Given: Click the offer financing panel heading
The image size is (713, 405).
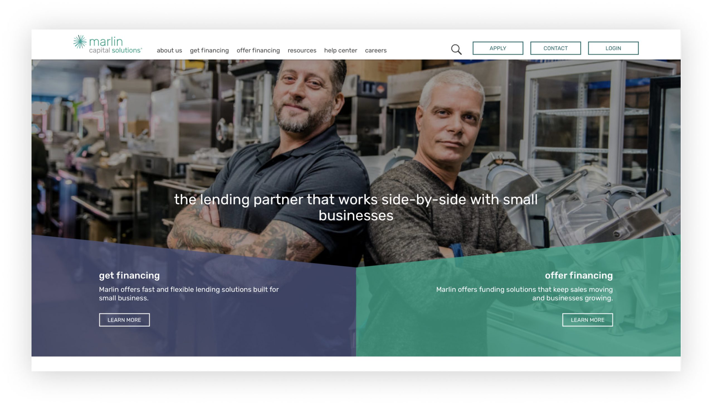Looking at the screenshot, I should (579, 275).
